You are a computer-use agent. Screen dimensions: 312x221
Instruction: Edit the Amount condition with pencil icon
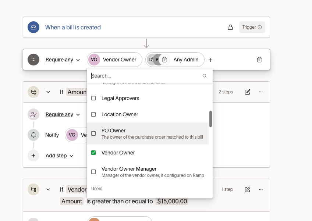coord(247,92)
